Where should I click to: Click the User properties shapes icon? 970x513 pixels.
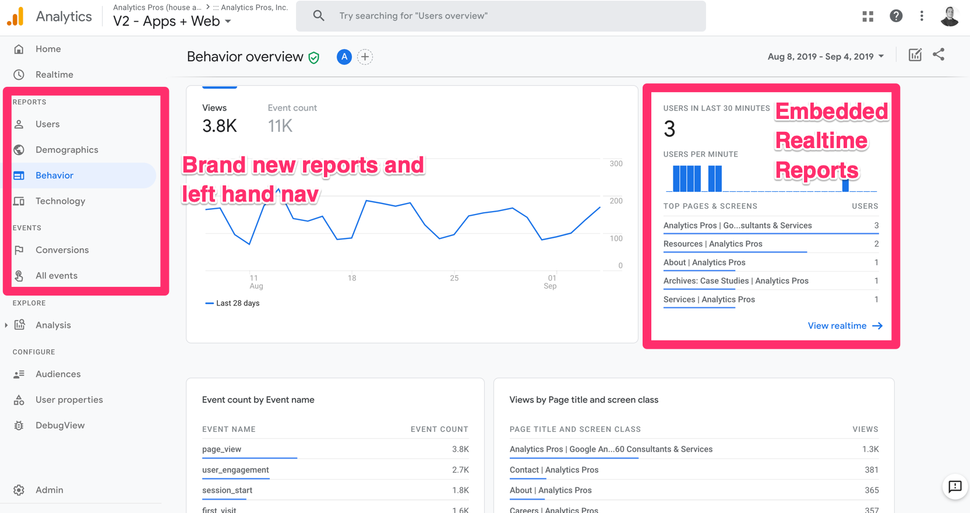[x=19, y=400]
